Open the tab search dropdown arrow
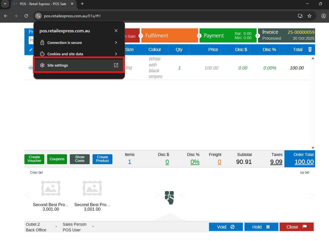329x241 pixels. pos(5,4)
